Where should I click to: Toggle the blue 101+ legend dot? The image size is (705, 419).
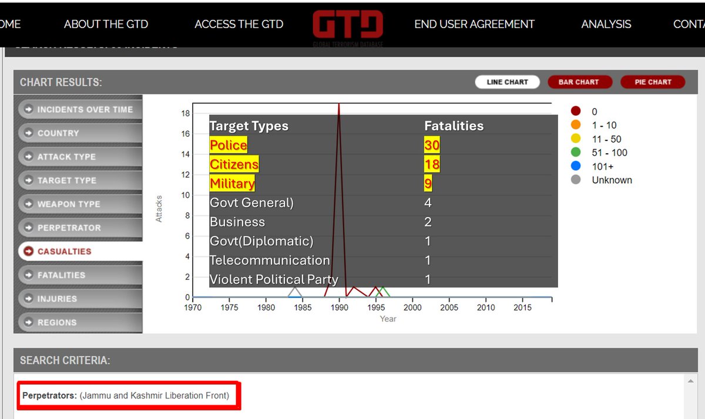pos(576,166)
